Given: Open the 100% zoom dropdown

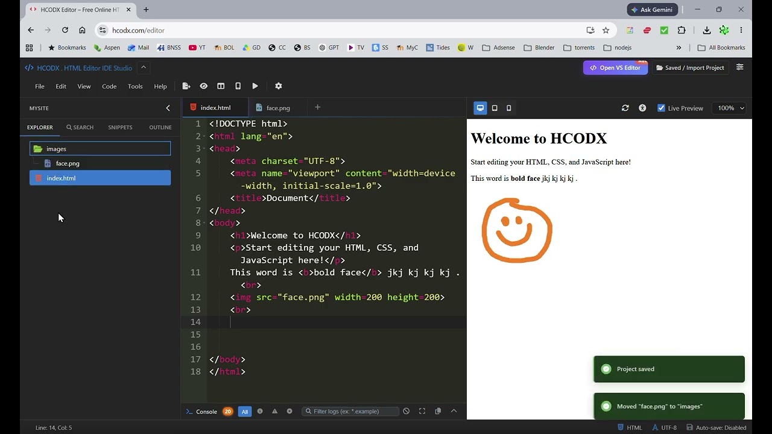Looking at the screenshot, I should [731, 108].
